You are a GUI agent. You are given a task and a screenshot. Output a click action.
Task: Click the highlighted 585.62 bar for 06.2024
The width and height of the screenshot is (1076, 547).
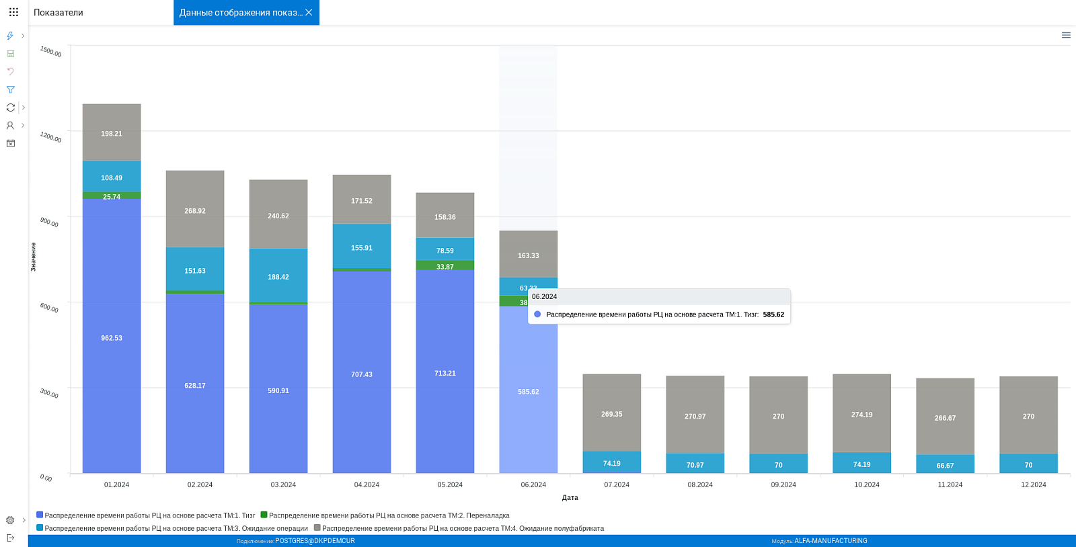529,390
